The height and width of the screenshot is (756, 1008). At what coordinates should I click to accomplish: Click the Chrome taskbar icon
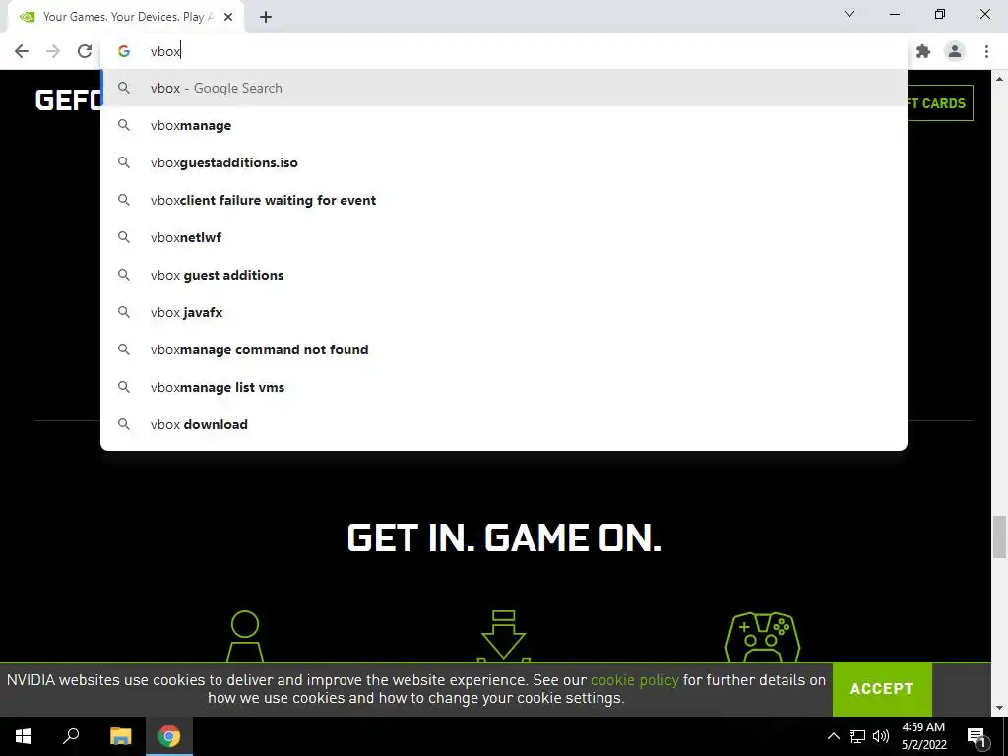pos(169,736)
